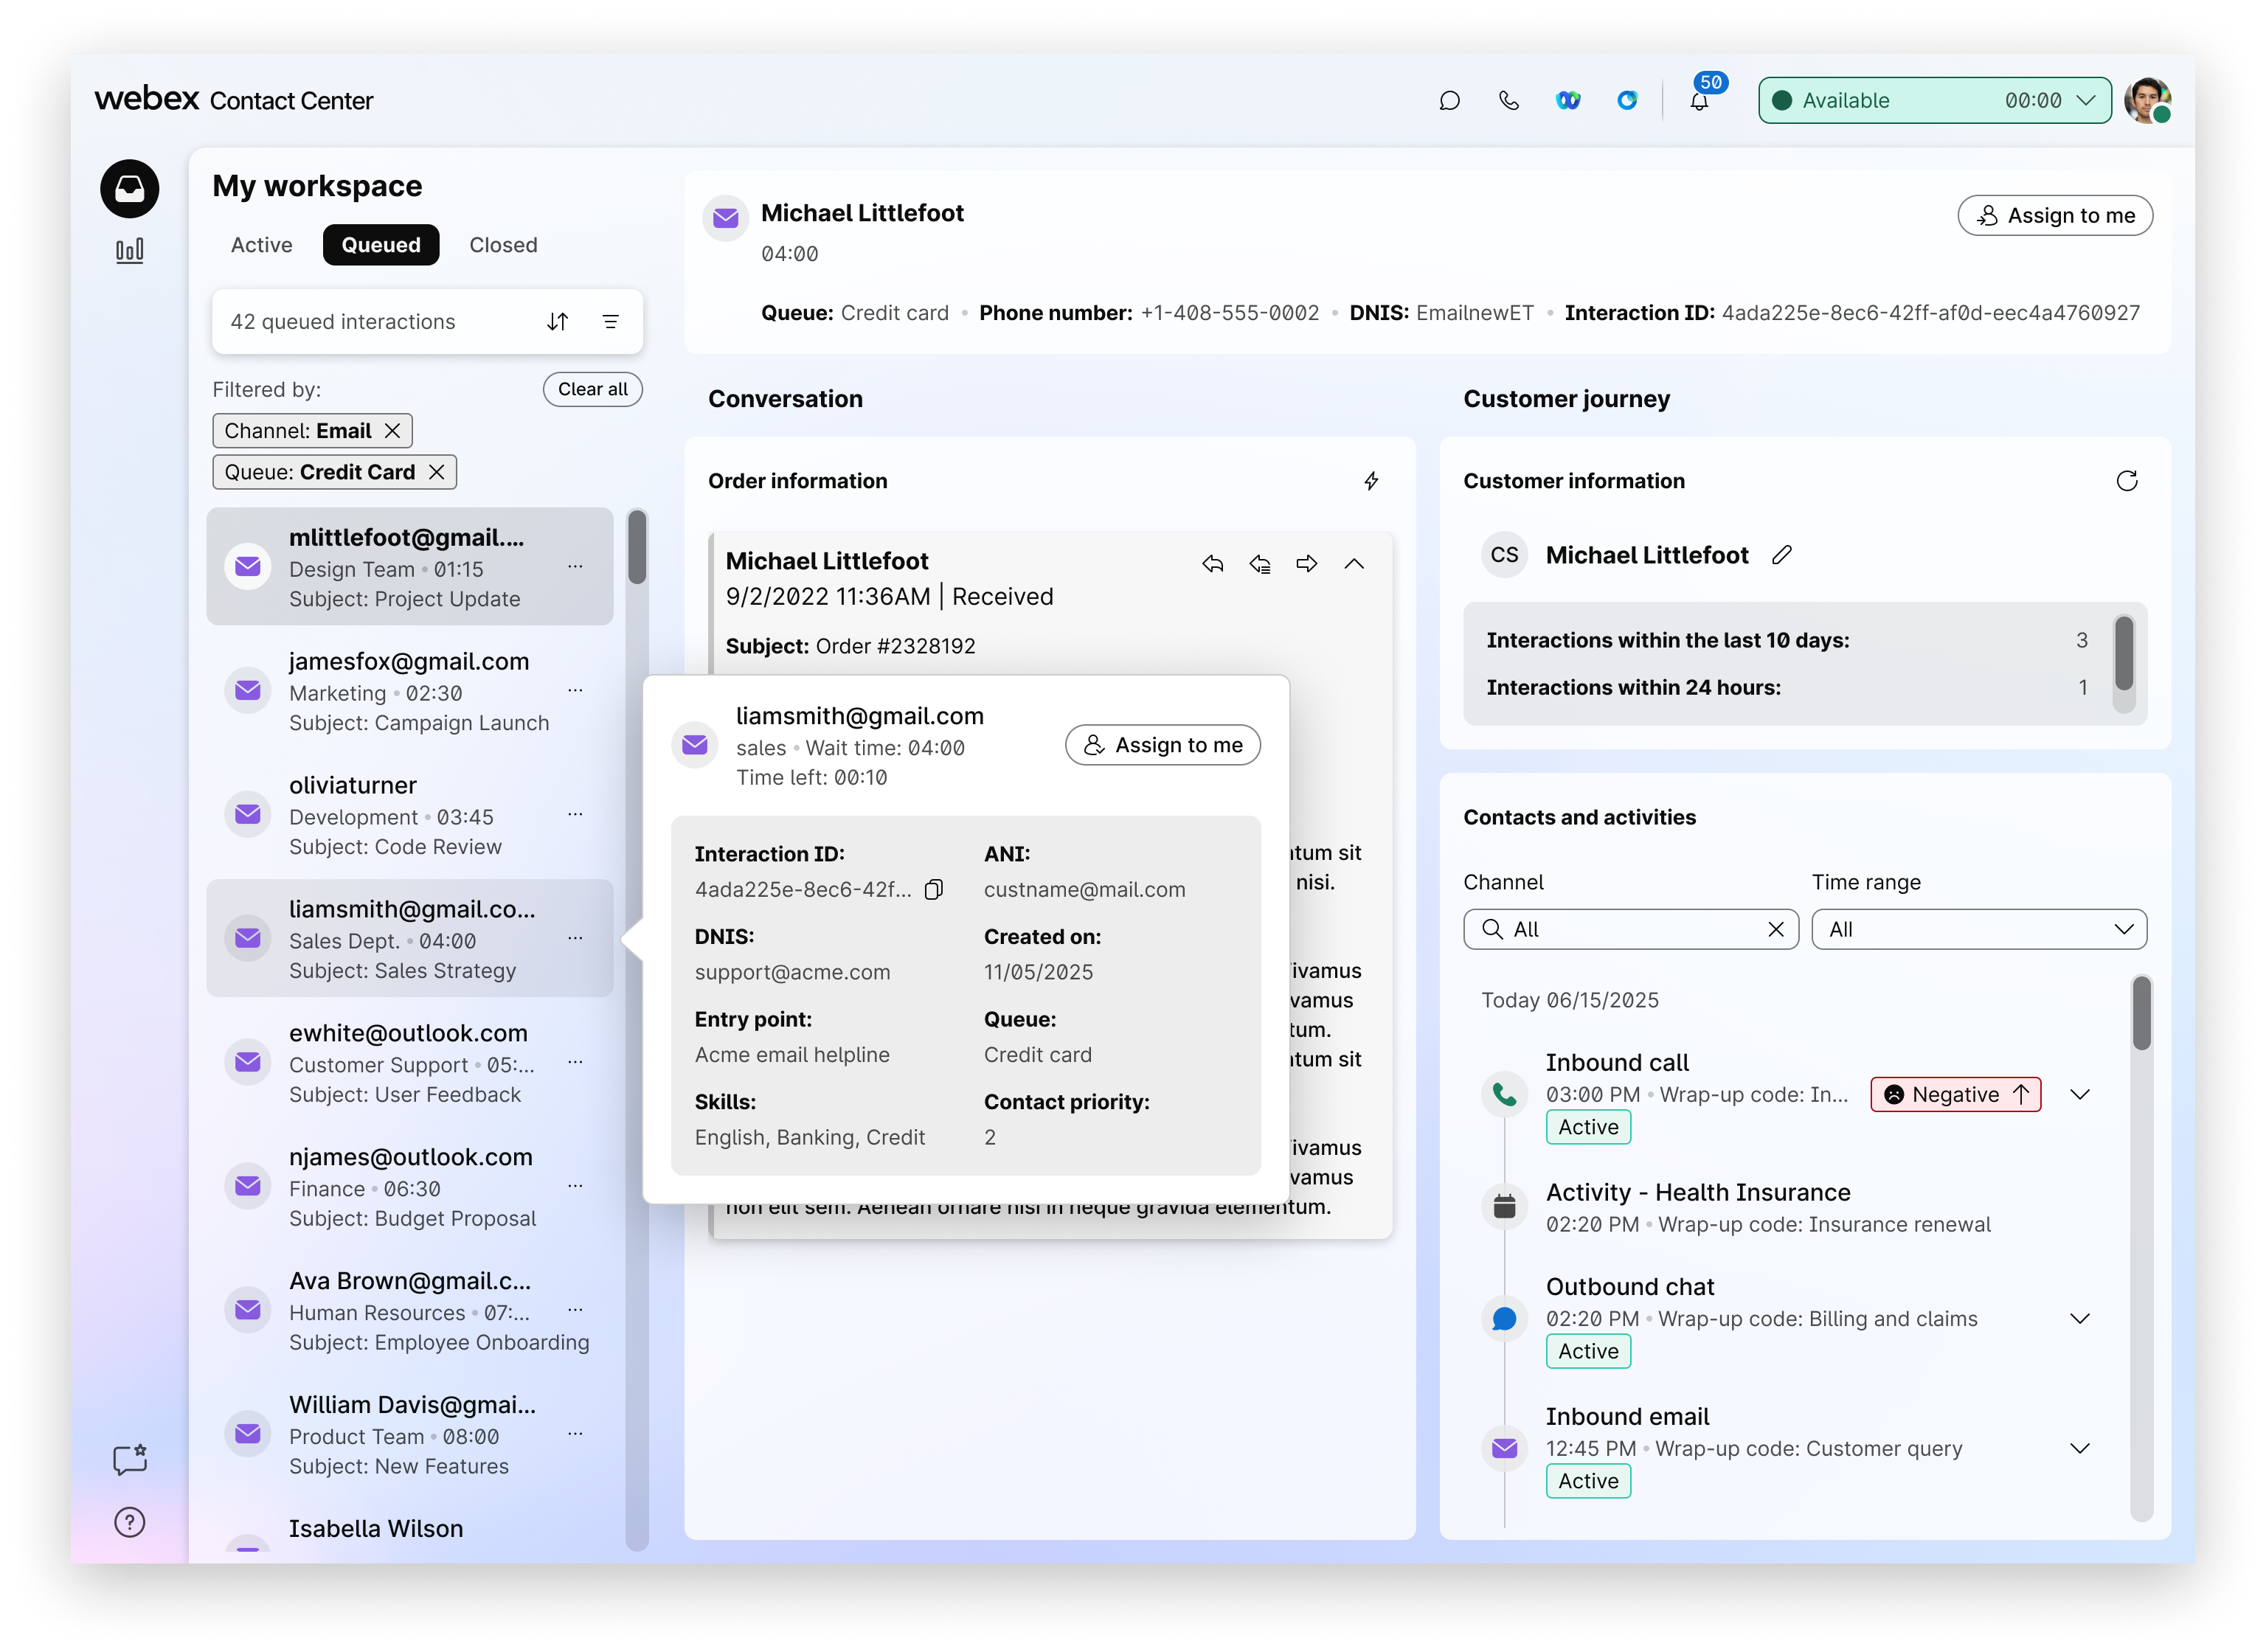Remove the Channel: Email filter chip
The width and height of the screenshot is (2266, 1652).
(x=393, y=431)
